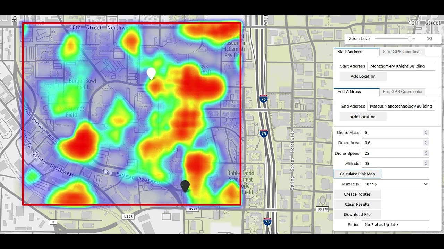Click the black end location marker
Screen dimensions: 444x249
click(x=185, y=186)
